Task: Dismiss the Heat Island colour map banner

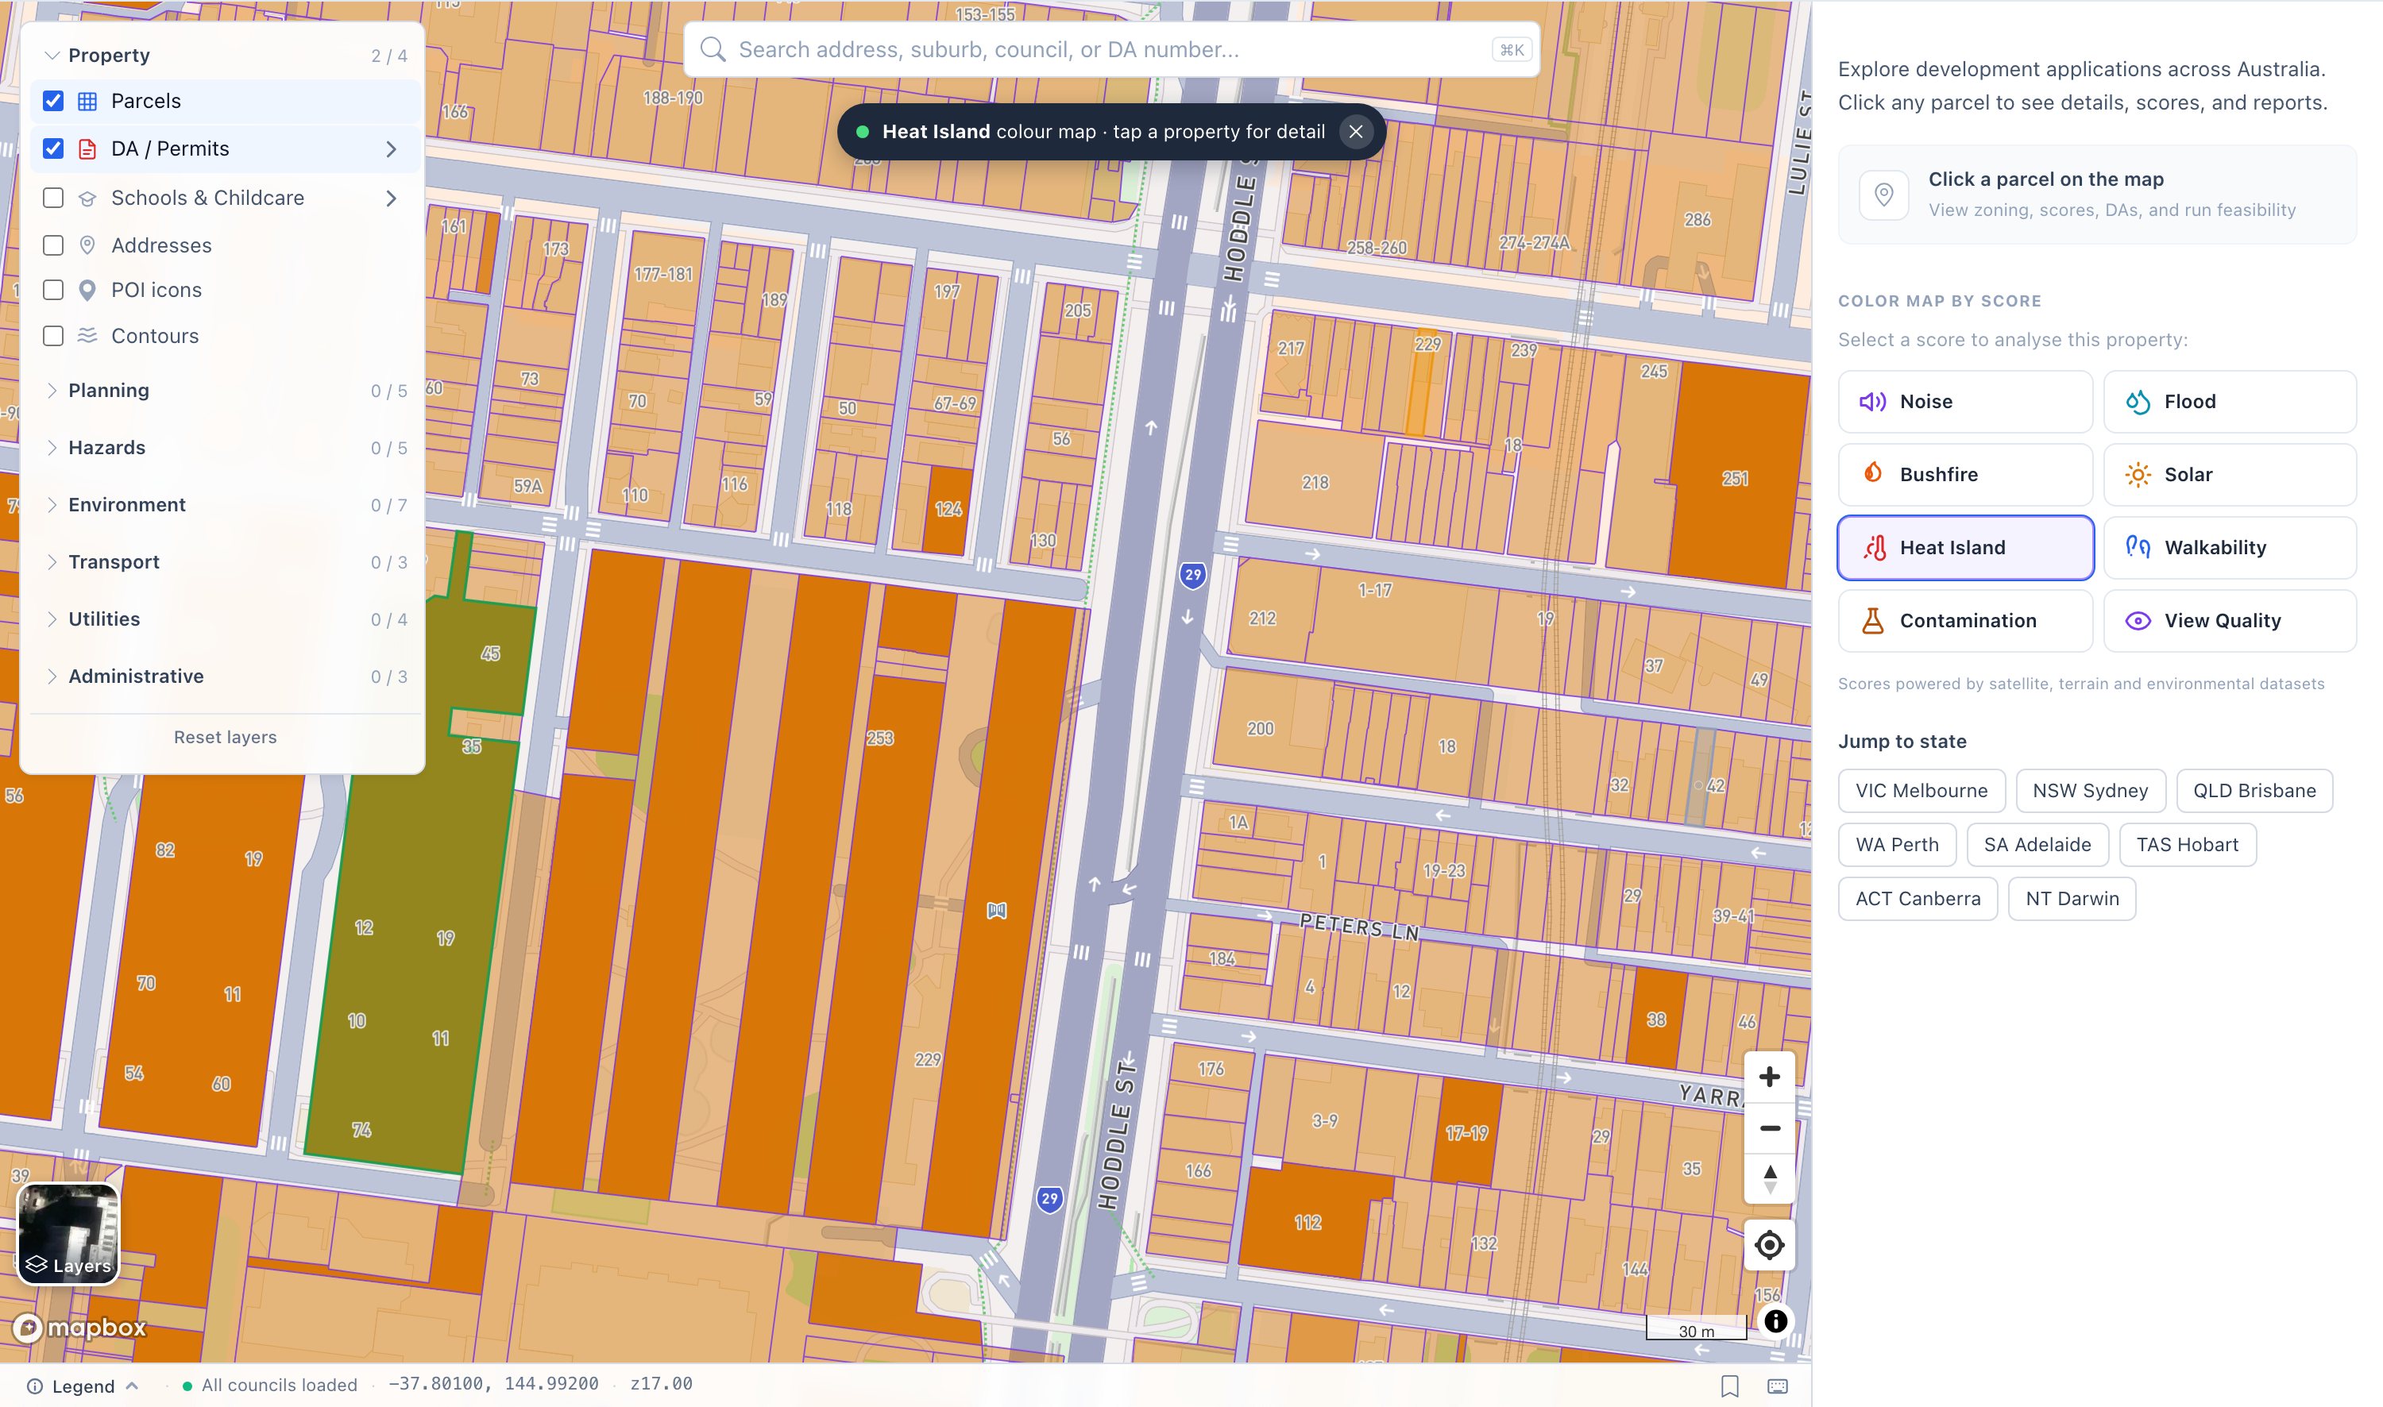Action: [1356, 132]
